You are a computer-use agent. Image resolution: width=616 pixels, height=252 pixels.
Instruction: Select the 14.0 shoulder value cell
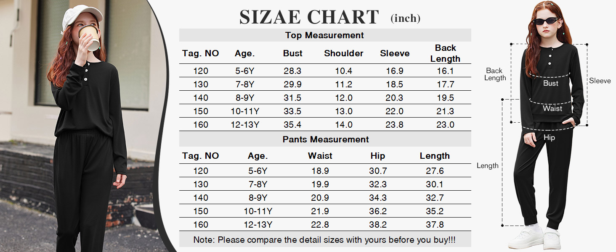click(x=343, y=125)
